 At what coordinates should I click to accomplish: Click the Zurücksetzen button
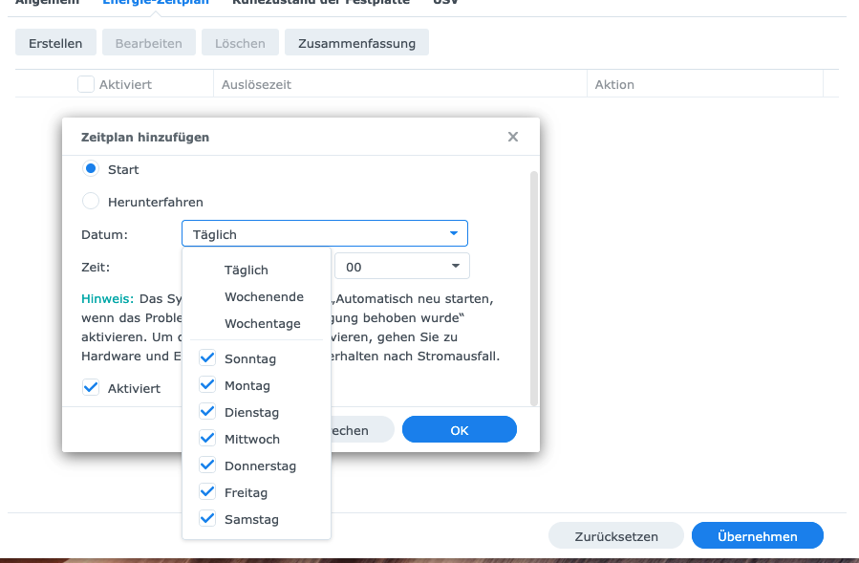tap(615, 535)
